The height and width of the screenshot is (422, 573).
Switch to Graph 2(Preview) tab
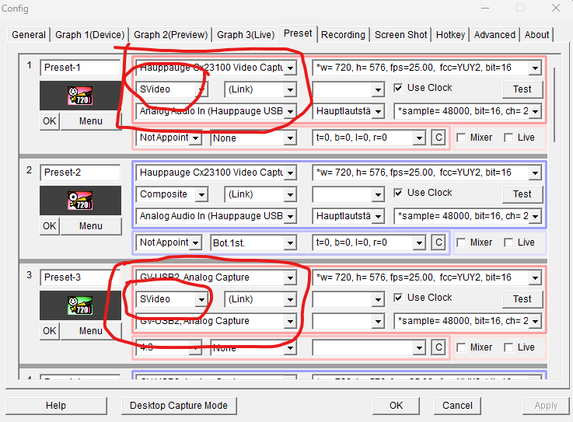point(171,35)
